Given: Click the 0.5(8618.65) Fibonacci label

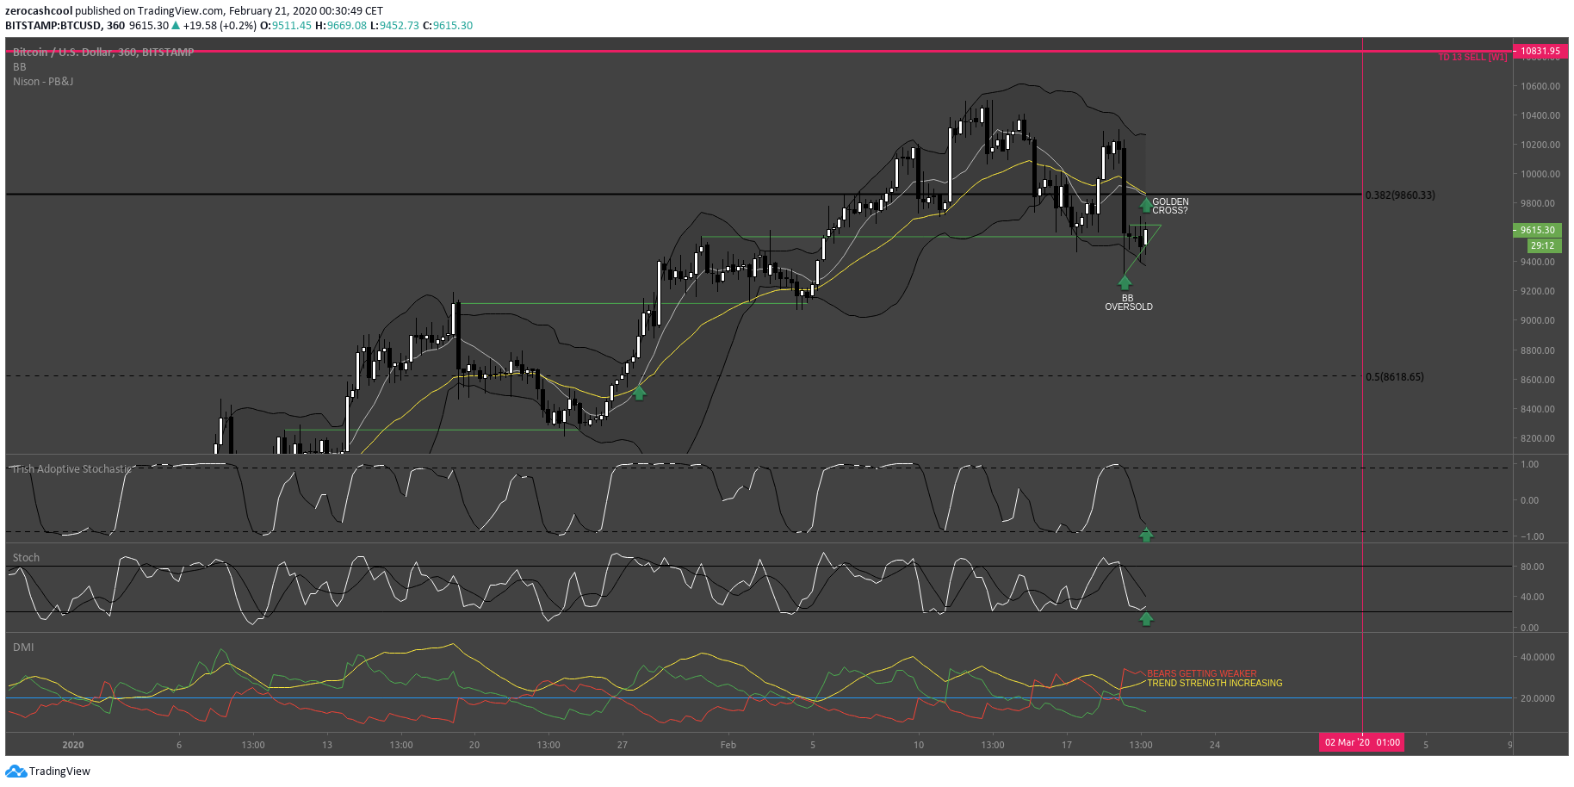Looking at the screenshot, I should [1394, 377].
